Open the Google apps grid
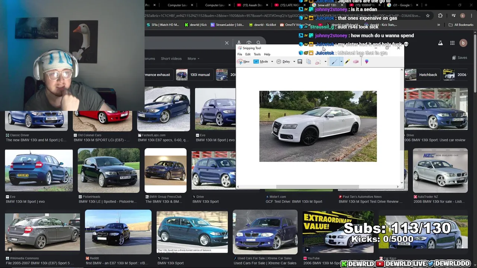 point(452,43)
